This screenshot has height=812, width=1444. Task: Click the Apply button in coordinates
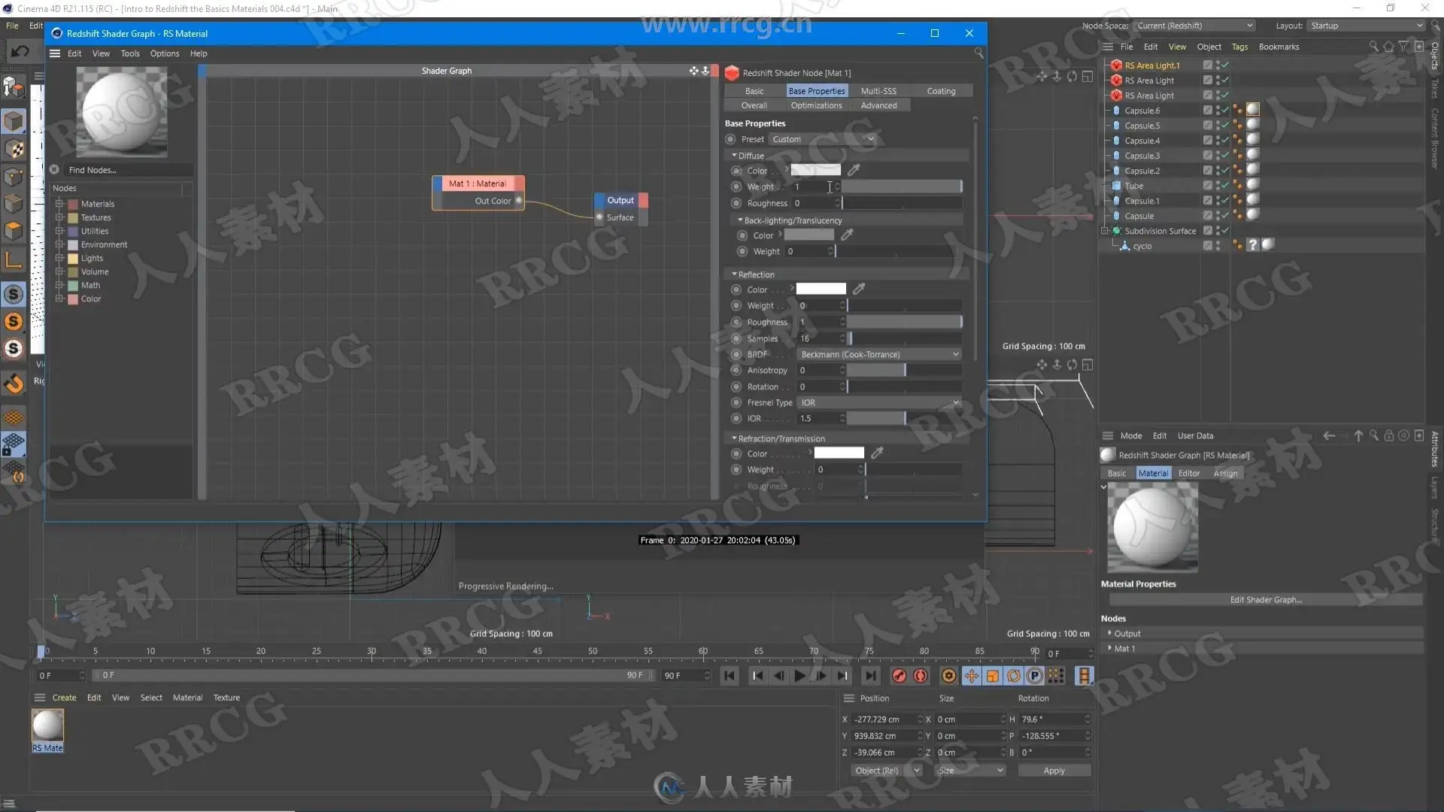[x=1054, y=771]
